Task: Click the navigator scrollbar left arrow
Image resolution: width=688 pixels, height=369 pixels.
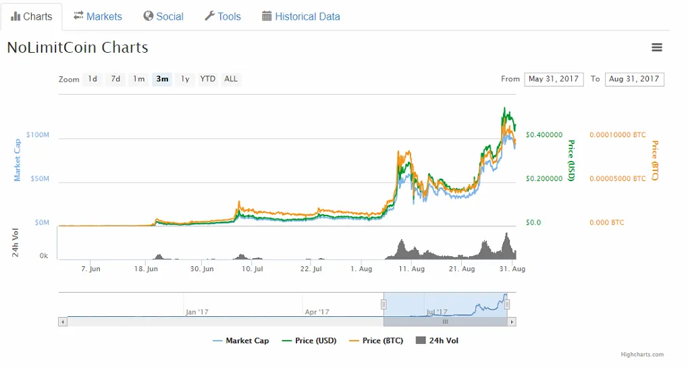Action: (63, 322)
